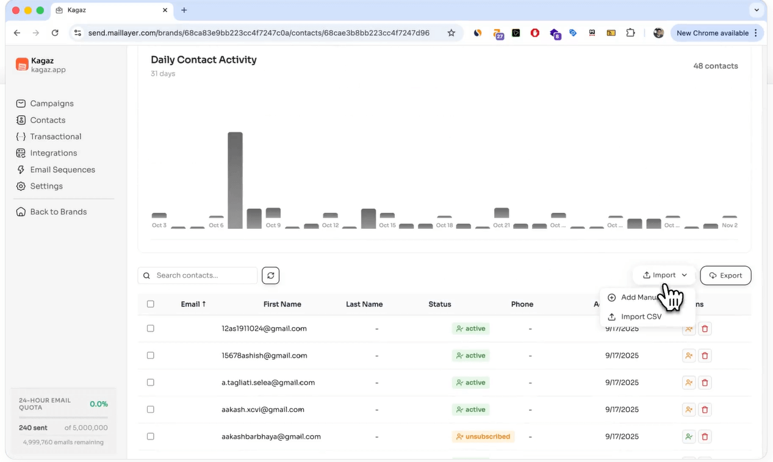Choose Import CSV from the dropdown

(641, 317)
